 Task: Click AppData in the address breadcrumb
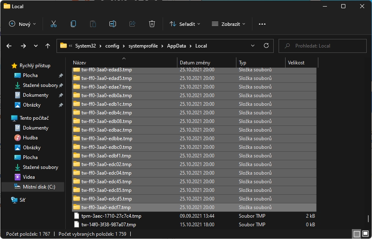[x=177, y=46]
